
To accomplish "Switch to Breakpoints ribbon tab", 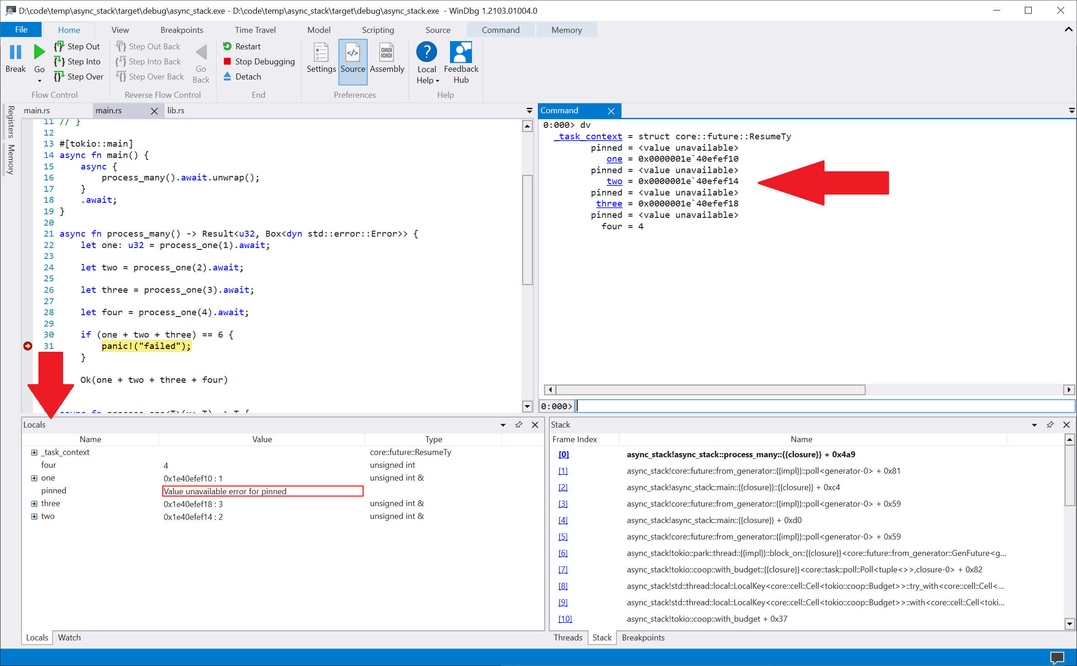I will 182,30.
